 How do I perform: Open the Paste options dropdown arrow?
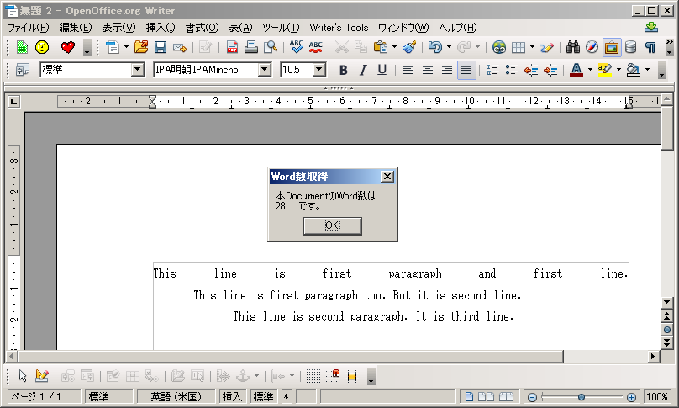click(394, 47)
